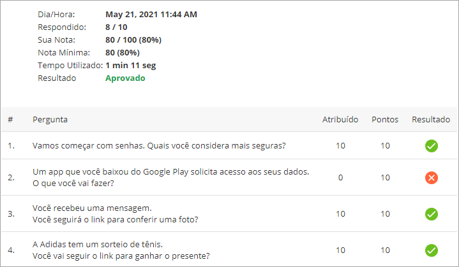The height and width of the screenshot is (267, 459).
Task: Click the green Aprovado result text
Action: pyautogui.click(x=125, y=78)
